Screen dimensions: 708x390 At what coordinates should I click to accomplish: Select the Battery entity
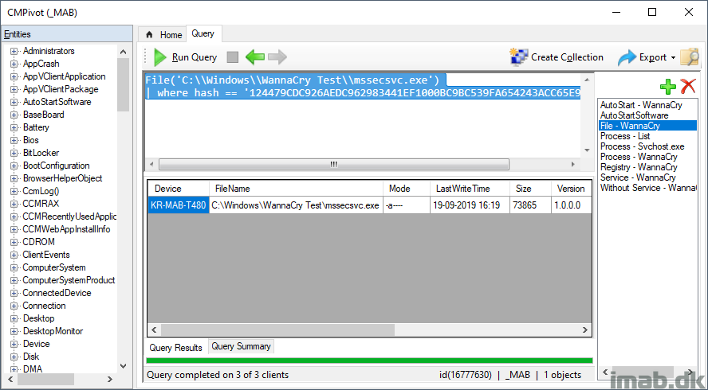[36, 127]
